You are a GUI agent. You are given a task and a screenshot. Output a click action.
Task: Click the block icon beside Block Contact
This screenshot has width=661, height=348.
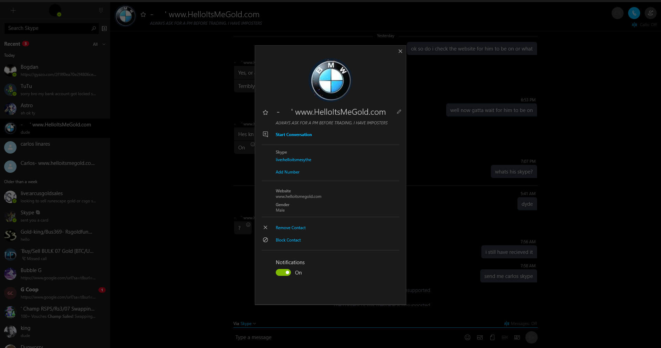[x=265, y=240]
